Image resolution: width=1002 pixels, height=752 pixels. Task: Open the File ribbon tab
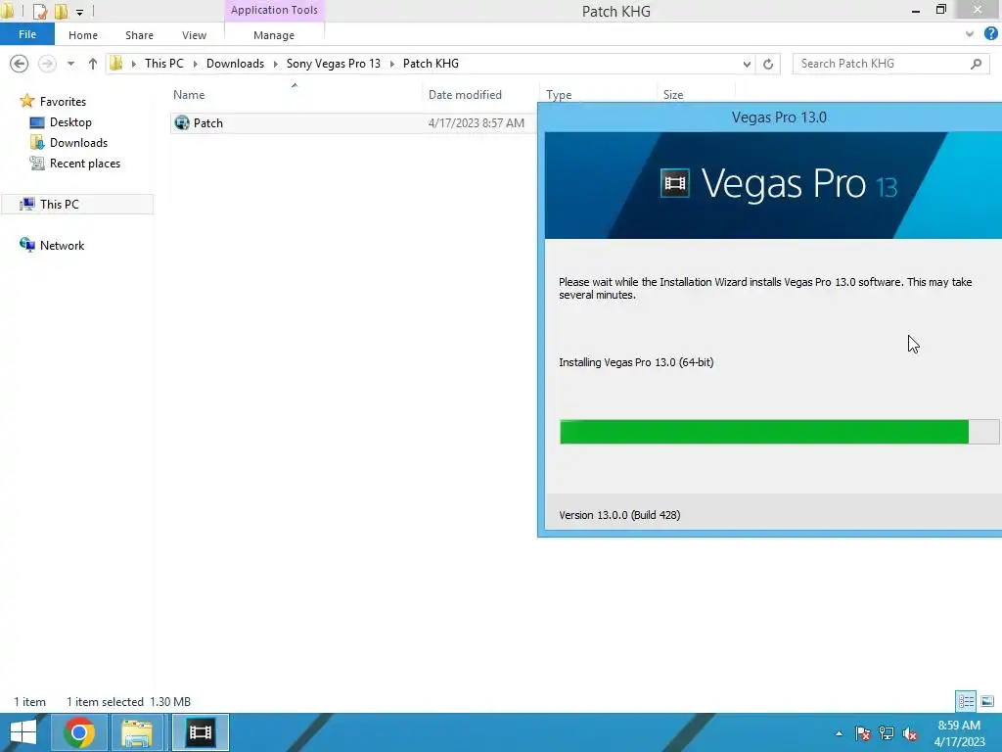pyautogui.click(x=26, y=34)
